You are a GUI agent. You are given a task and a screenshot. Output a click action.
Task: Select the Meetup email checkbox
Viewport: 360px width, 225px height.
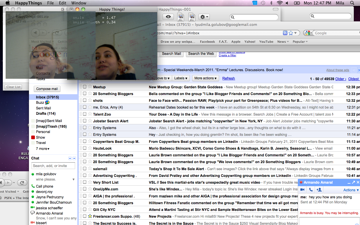[85, 87]
